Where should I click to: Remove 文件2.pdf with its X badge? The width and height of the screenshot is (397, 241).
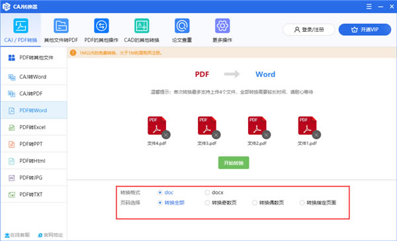coord(266,135)
